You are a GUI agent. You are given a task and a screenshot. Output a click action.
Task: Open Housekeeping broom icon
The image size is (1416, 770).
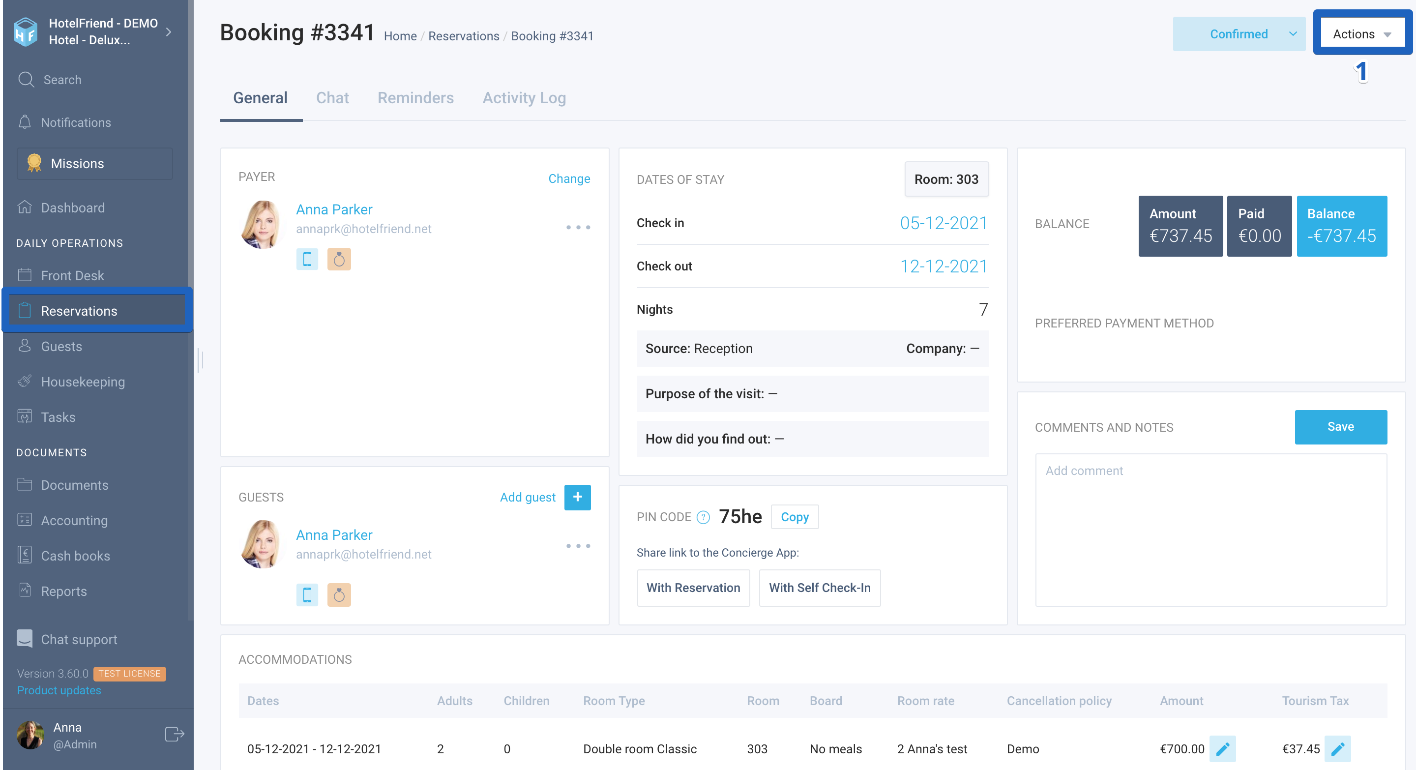(x=25, y=381)
